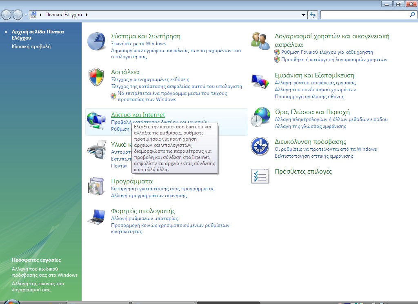This screenshot has width=418, height=304.
Task: Click shield icon beside Ρύθμιση Γονικού ελέγχου
Action: pos(277,52)
